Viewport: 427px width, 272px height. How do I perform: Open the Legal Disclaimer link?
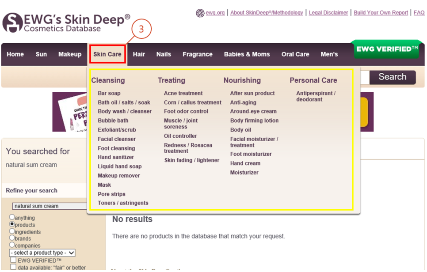click(x=328, y=13)
